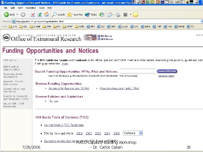This screenshot has height=152, width=203.
Task: Click the Word icon in Office shortcut bar
Action: [162, 2]
